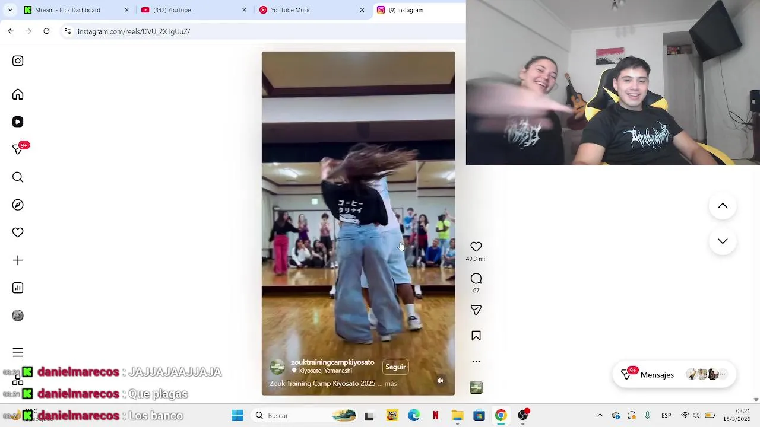Viewport: 760px width, 427px height.
Task: Open the More hamburger menu in sidebar
Action: (x=18, y=353)
